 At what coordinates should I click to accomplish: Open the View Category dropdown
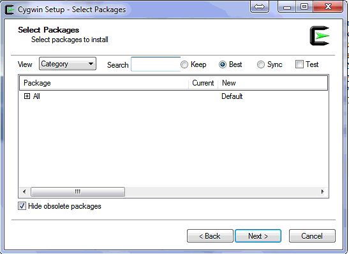[68, 64]
